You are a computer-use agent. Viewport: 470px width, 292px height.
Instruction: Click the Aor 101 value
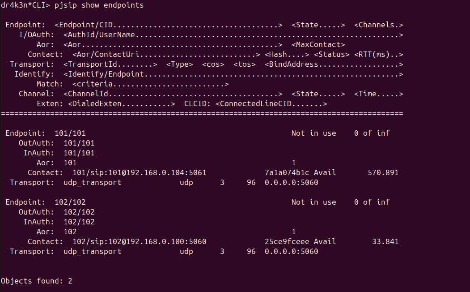click(70, 163)
